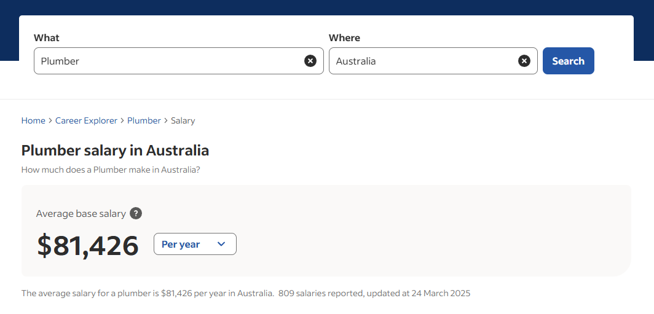This screenshot has height=314, width=654.
Task: Clear the Plumber text in What field
Action: pos(310,61)
